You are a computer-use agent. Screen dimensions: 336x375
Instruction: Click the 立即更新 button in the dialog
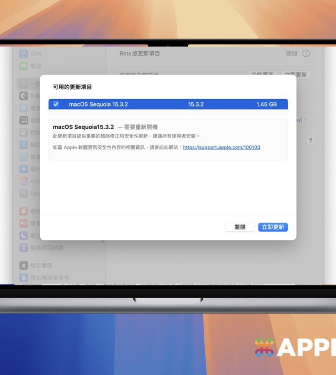273,227
